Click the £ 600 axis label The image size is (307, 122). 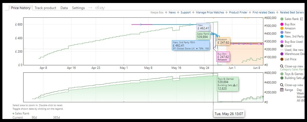coord(19,25)
